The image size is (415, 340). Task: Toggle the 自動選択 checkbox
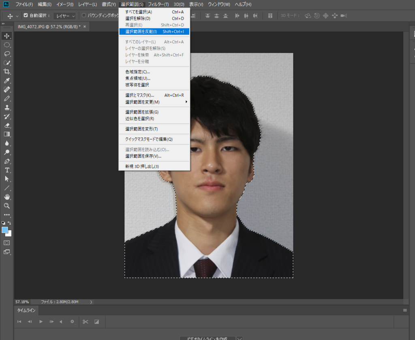tap(26, 15)
